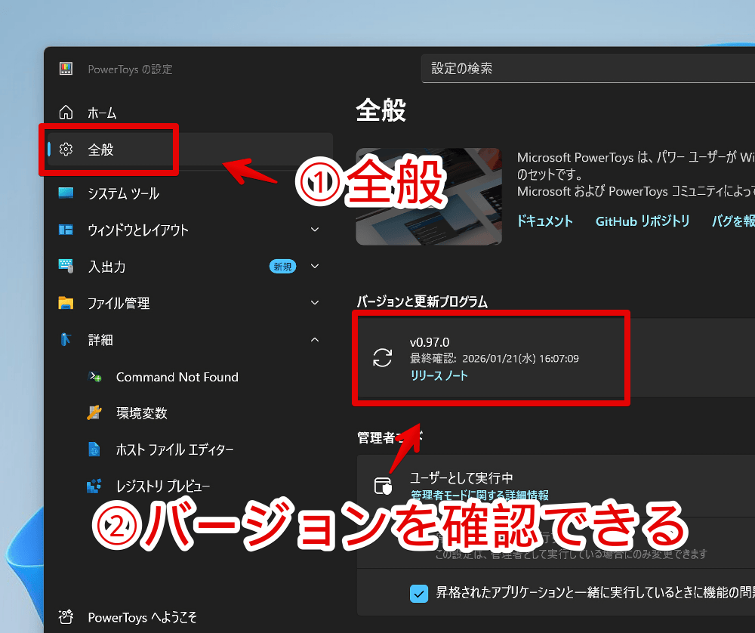Image resolution: width=755 pixels, height=633 pixels.
Task: Select システム ツール in the sidebar
Action: tap(123, 193)
